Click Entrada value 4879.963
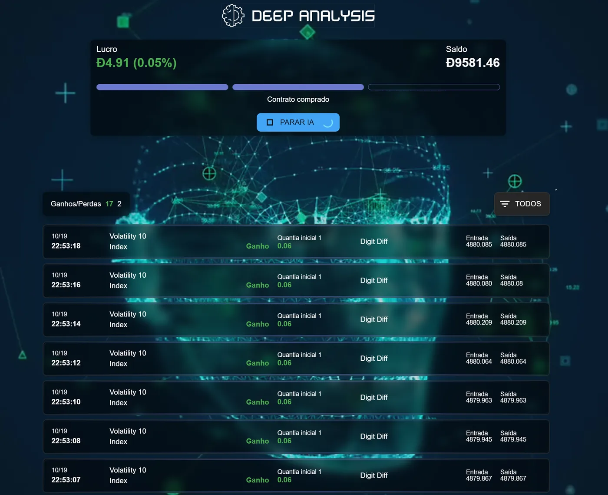This screenshot has height=495, width=608. pos(479,401)
